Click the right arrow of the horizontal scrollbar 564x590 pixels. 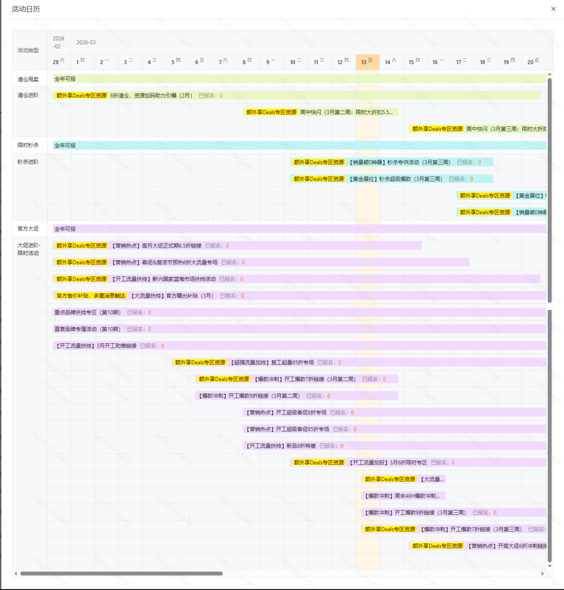543,573
